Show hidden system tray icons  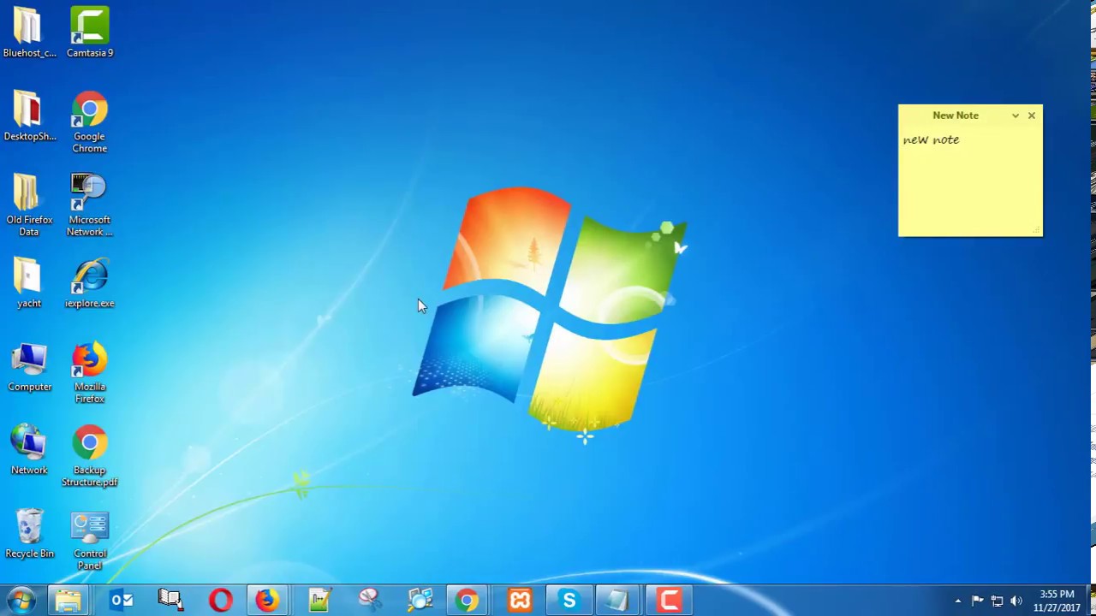click(958, 601)
